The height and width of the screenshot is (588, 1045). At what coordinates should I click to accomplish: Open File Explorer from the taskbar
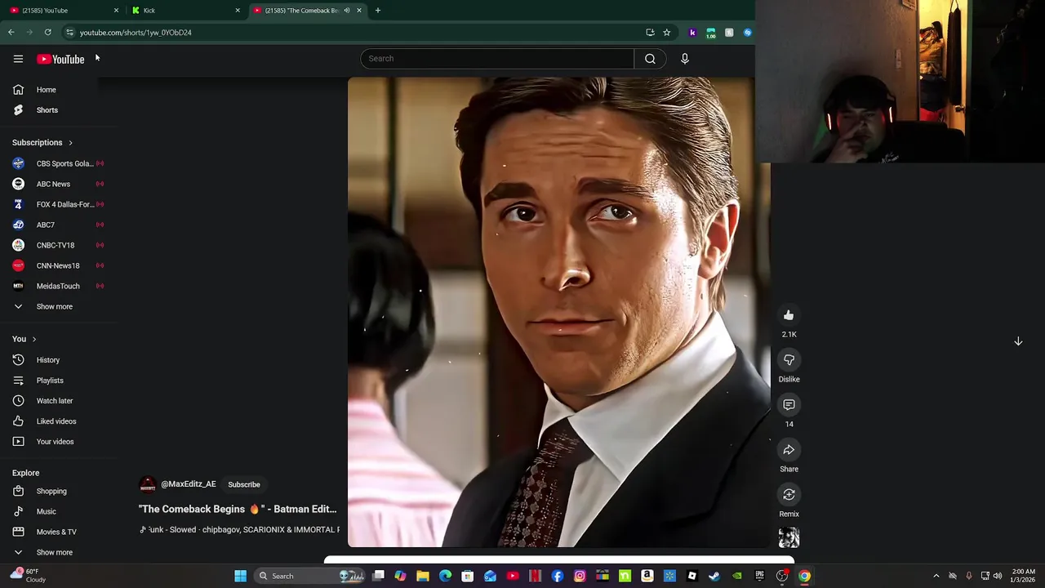423,577
